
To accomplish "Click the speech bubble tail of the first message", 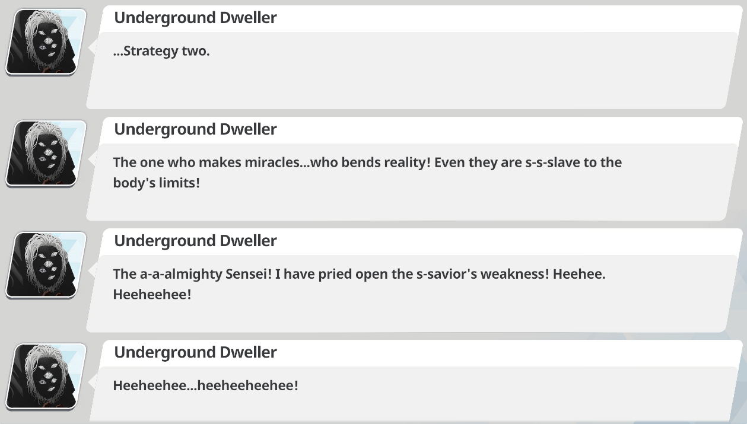I will point(93,46).
